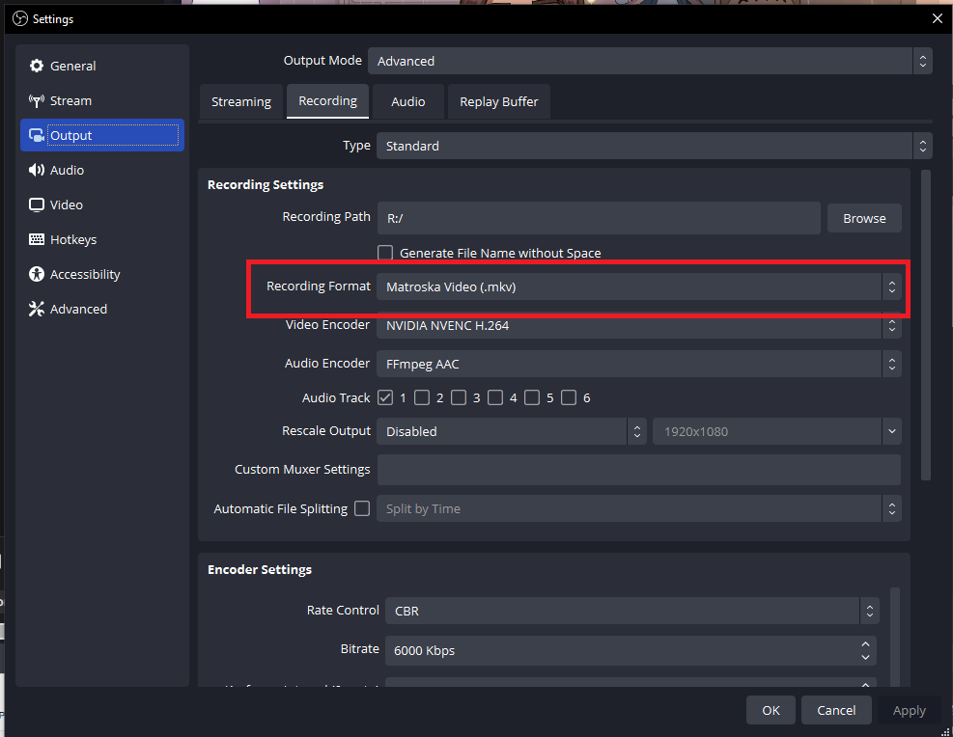The height and width of the screenshot is (737, 953).
Task: Click the Audio speaker icon in sidebar
Action: click(37, 170)
